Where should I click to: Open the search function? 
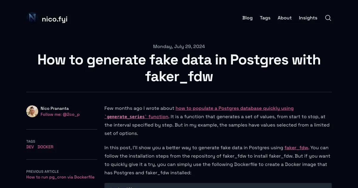tap(328, 18)
